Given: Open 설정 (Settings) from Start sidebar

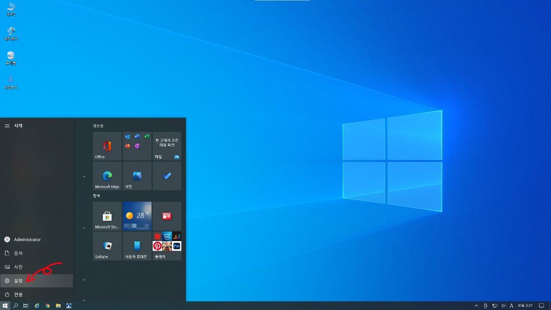Looking at the screenshot, I should tap(37, 281).
